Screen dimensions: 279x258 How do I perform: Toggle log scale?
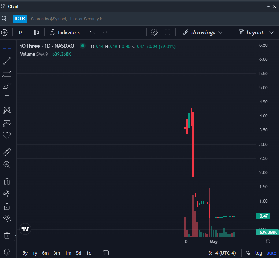click(x=259, y=253)
